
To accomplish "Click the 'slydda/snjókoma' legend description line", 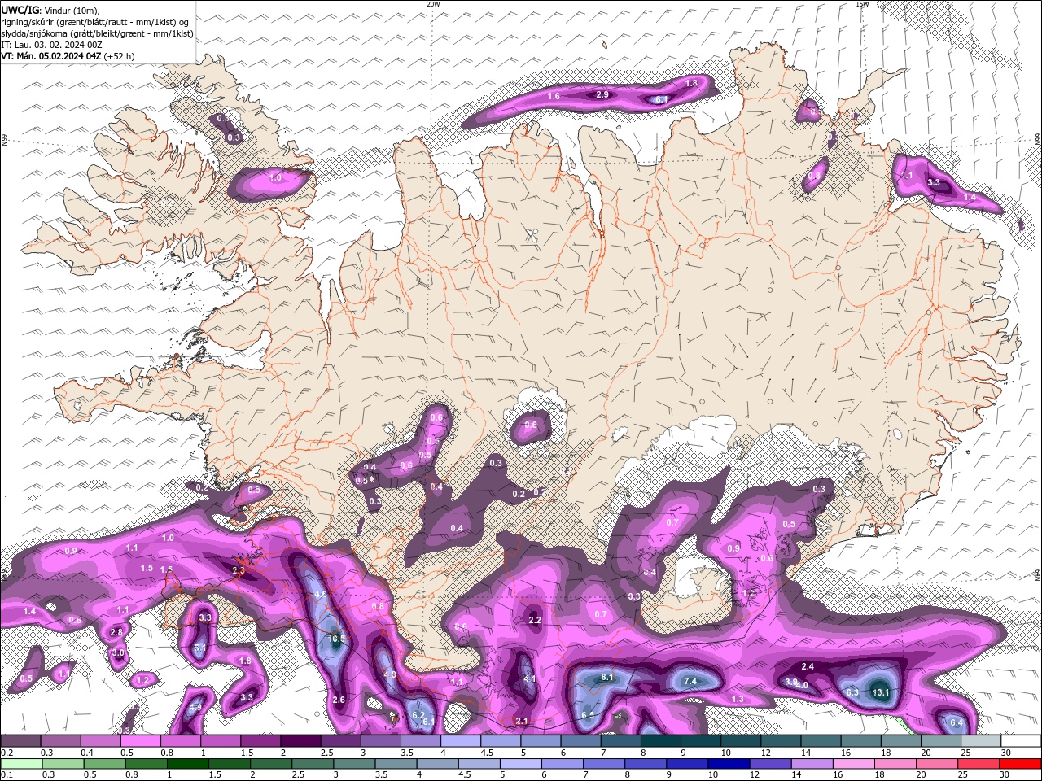I will (97, 33).
